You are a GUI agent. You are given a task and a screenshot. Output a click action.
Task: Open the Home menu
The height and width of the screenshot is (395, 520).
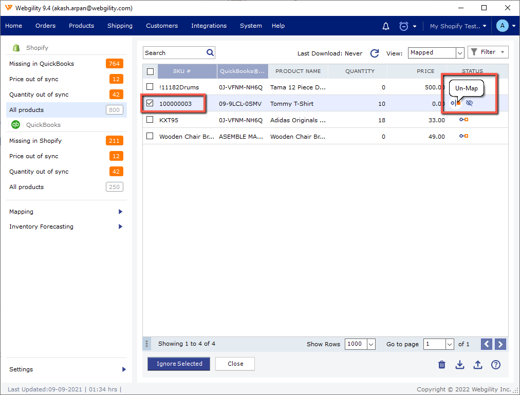point(13,26)
